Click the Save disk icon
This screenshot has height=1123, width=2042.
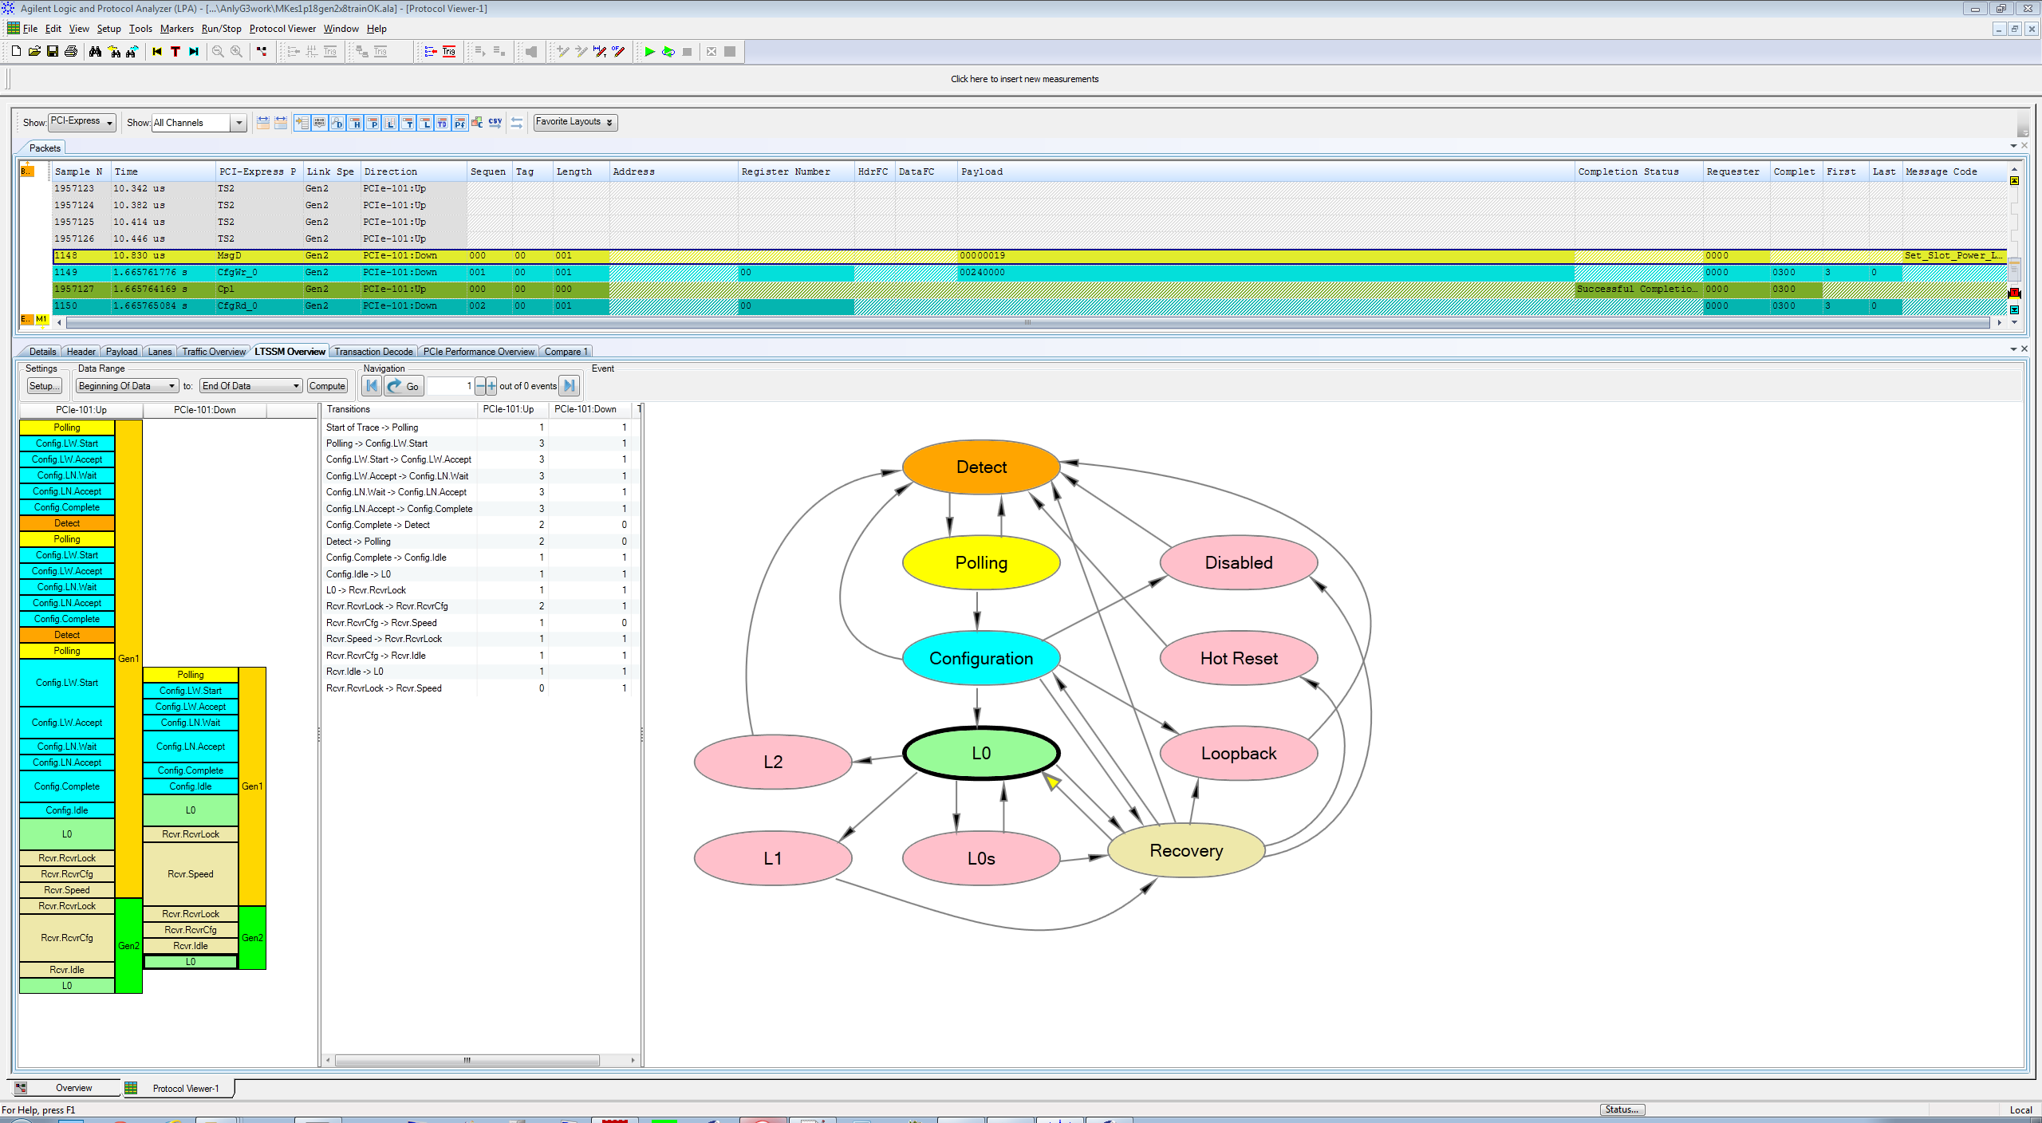[53, 52]
